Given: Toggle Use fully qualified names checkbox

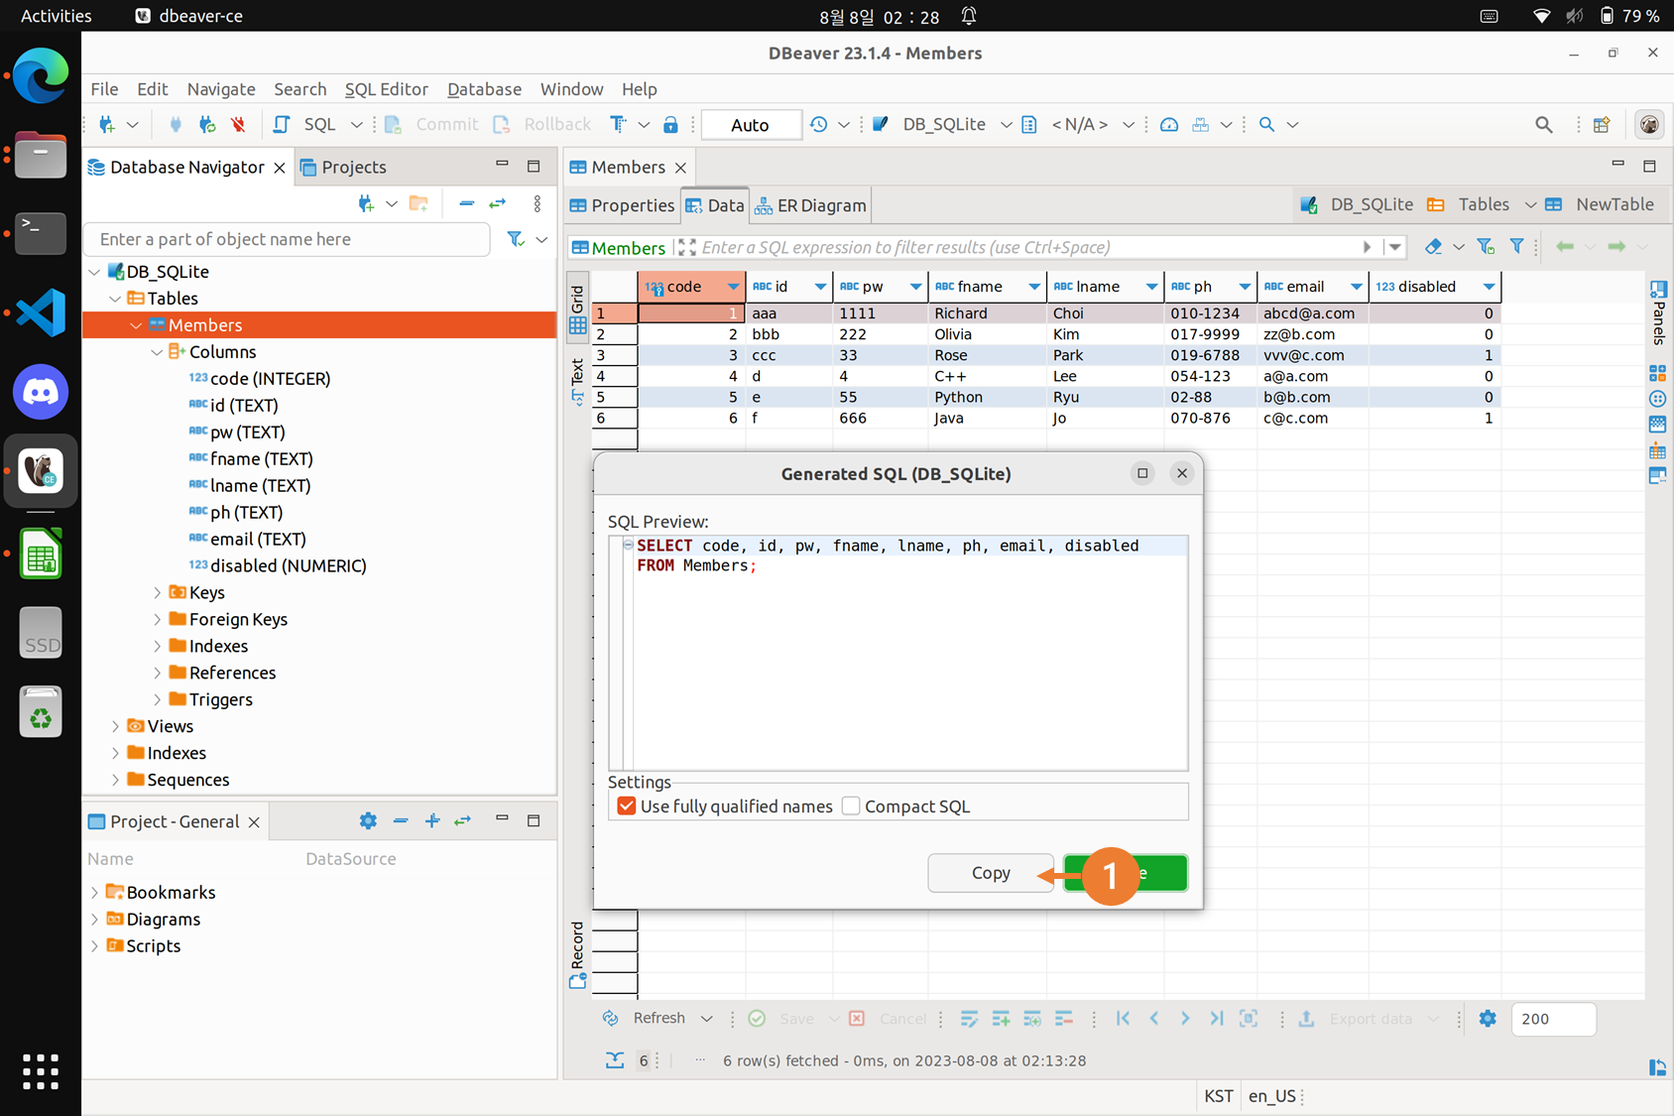Looking at the screenshot, I should point(626,806).
